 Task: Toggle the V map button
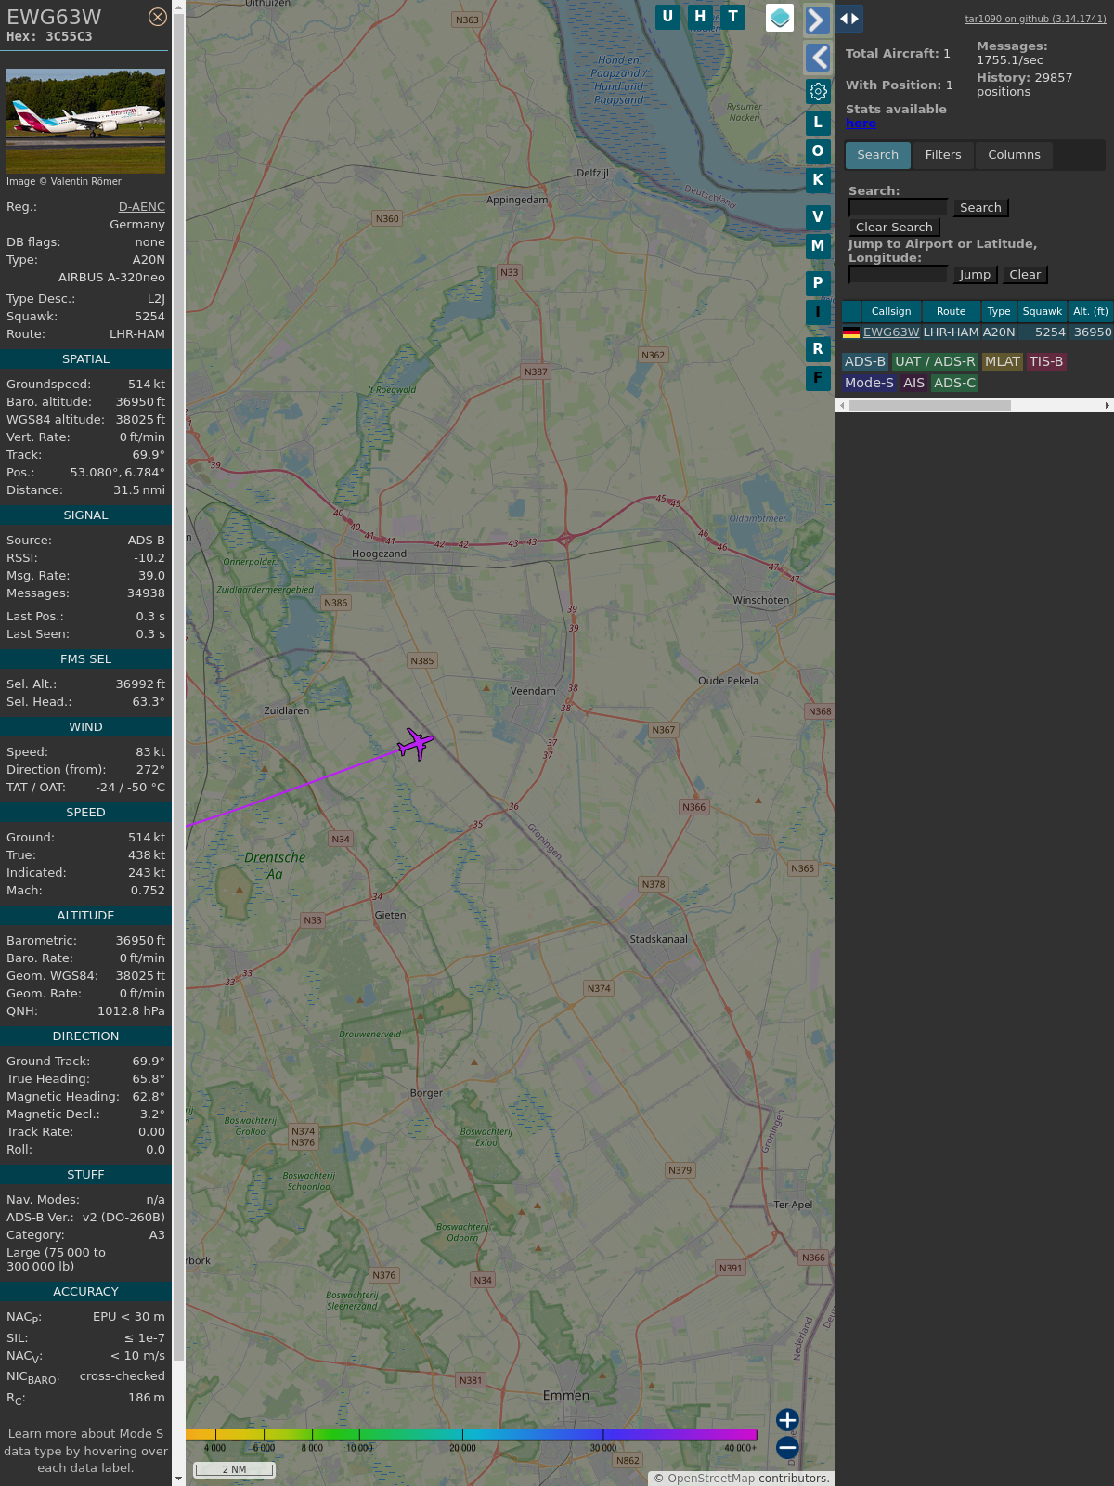[818, 216]
